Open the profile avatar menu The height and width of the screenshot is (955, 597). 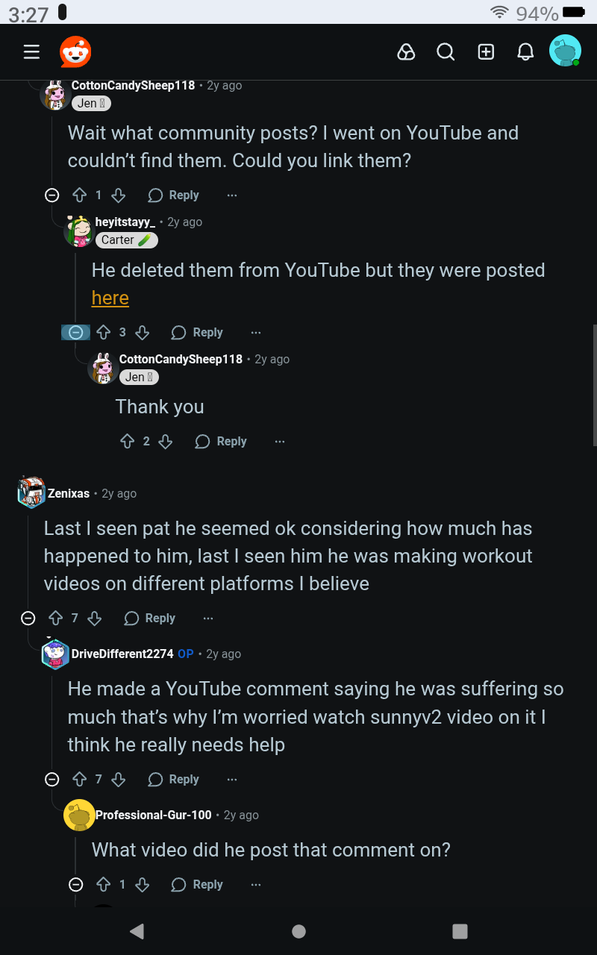coord(565,51)
